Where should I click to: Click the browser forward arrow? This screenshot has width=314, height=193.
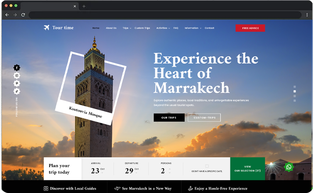(x=15, y=15)
